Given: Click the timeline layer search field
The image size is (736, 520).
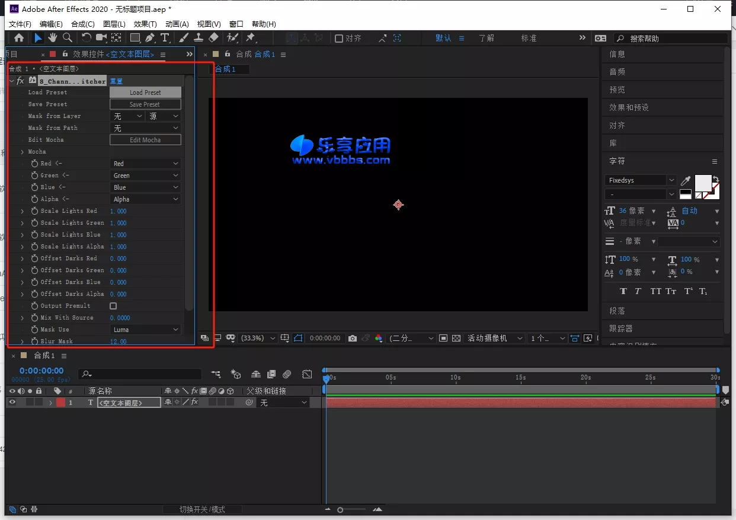Looking at the screenshot, I should pyautogui.click(x=140, y=374).
